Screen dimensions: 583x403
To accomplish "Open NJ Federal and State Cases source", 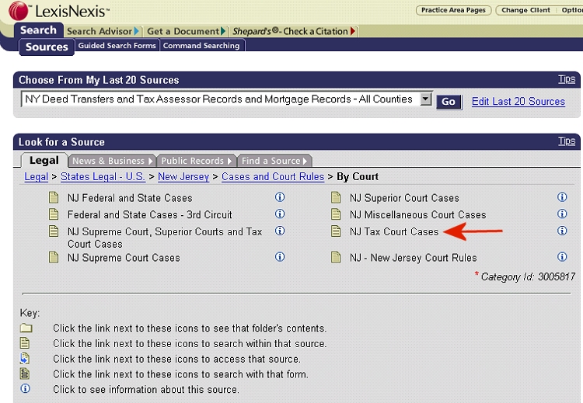I will coord(130,198).
